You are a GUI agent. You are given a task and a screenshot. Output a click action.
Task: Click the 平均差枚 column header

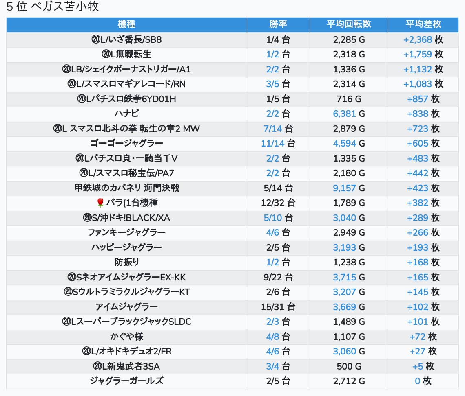(x=423, y=24)
